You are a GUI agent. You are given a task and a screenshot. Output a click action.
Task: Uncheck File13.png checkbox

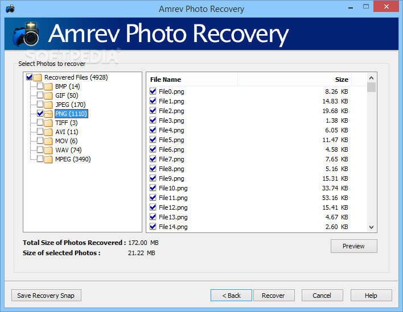click(153, 217)
